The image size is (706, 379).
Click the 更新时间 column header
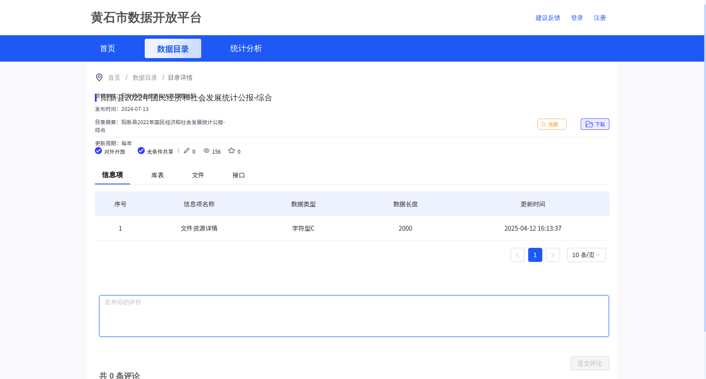[x=533, y=204]
